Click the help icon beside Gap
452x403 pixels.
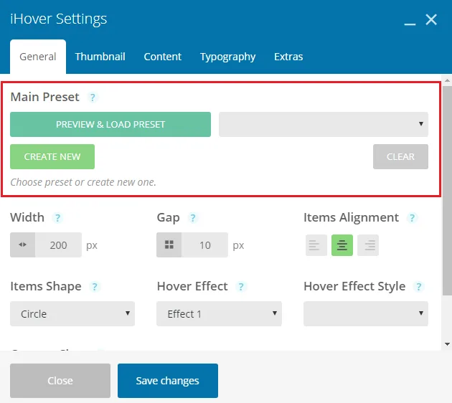tap(193, 218)
